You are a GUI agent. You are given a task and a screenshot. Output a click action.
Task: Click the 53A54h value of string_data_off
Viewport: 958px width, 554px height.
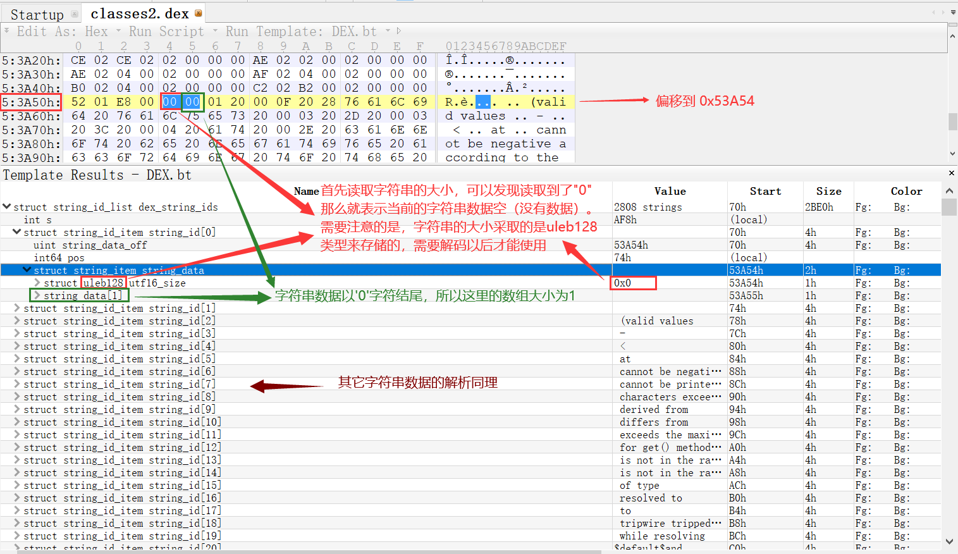(630, 245)
